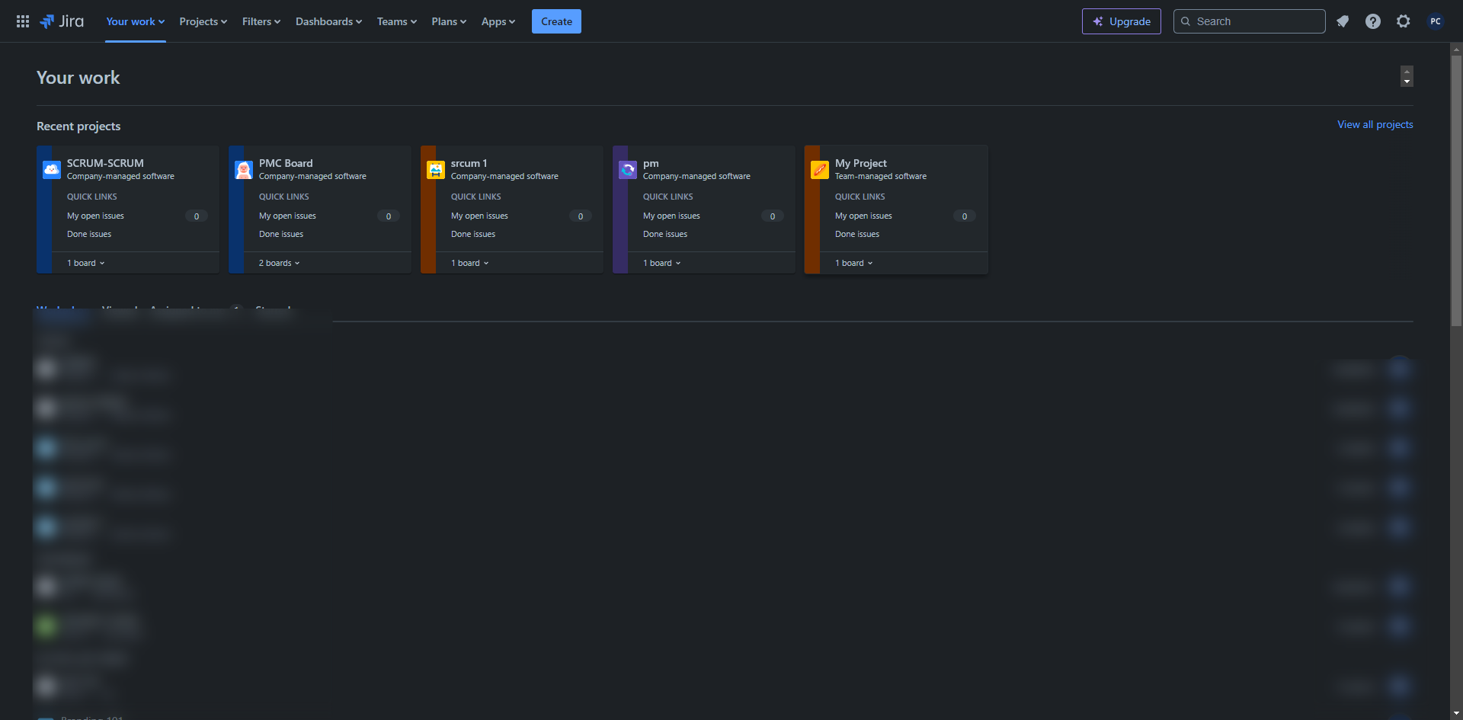
Task: Open Settings gear icon
Action: [x=1404, y=21]
